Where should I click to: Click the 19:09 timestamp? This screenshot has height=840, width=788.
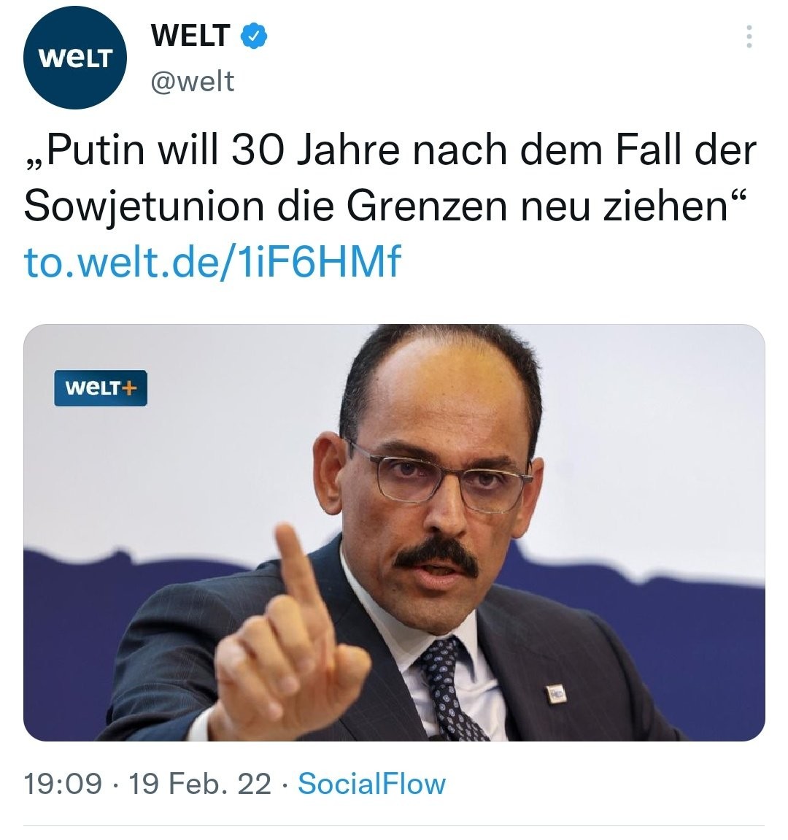[x=63, y=784]
